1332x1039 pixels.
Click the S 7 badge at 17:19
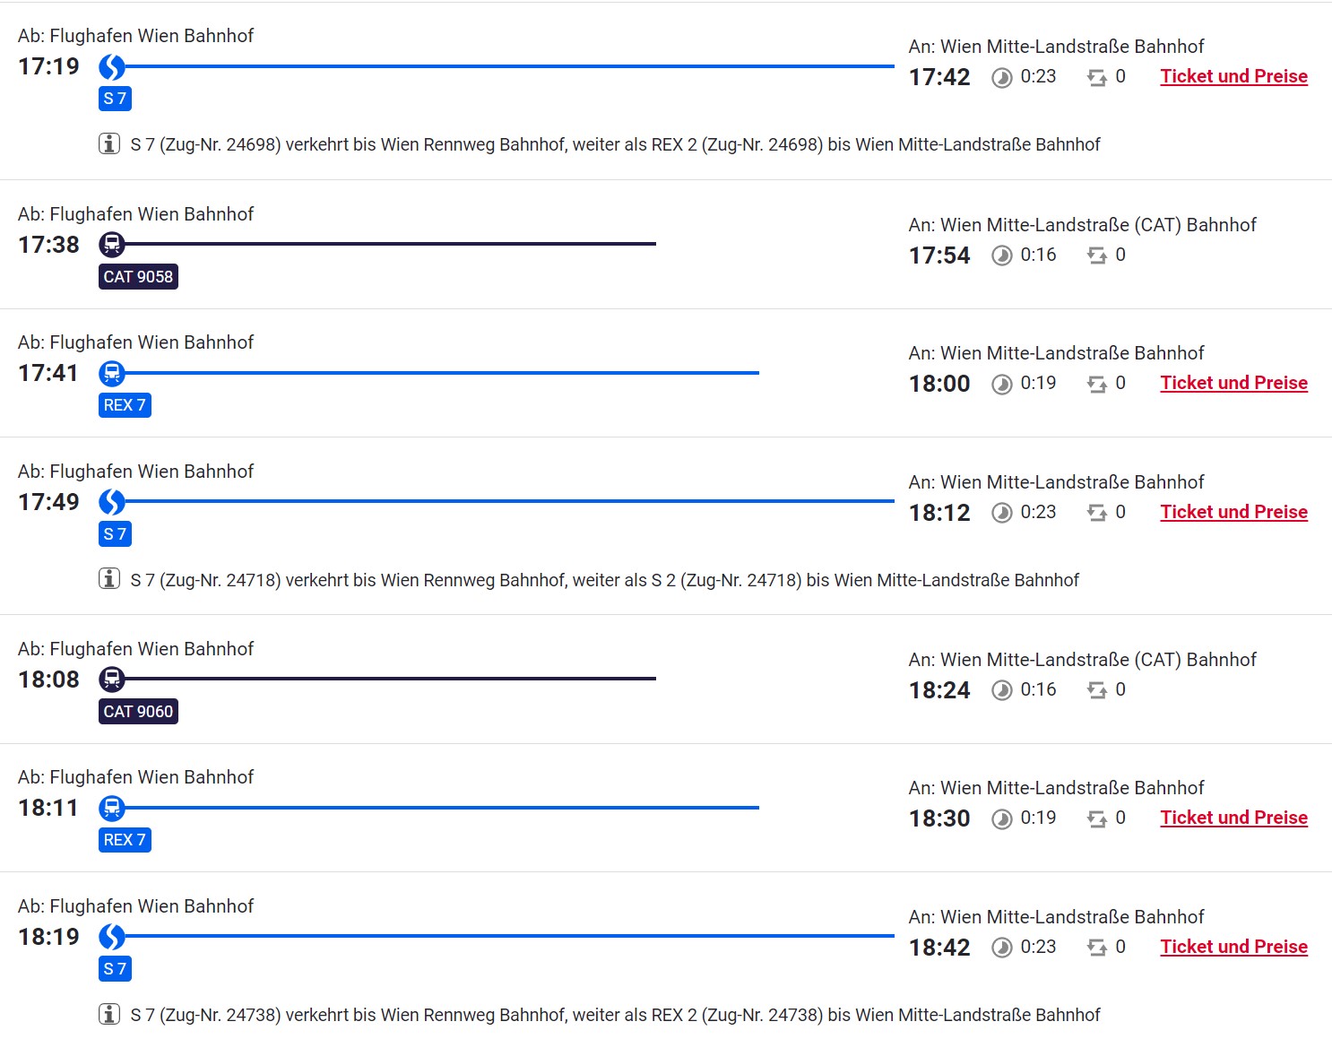(115, 99)
